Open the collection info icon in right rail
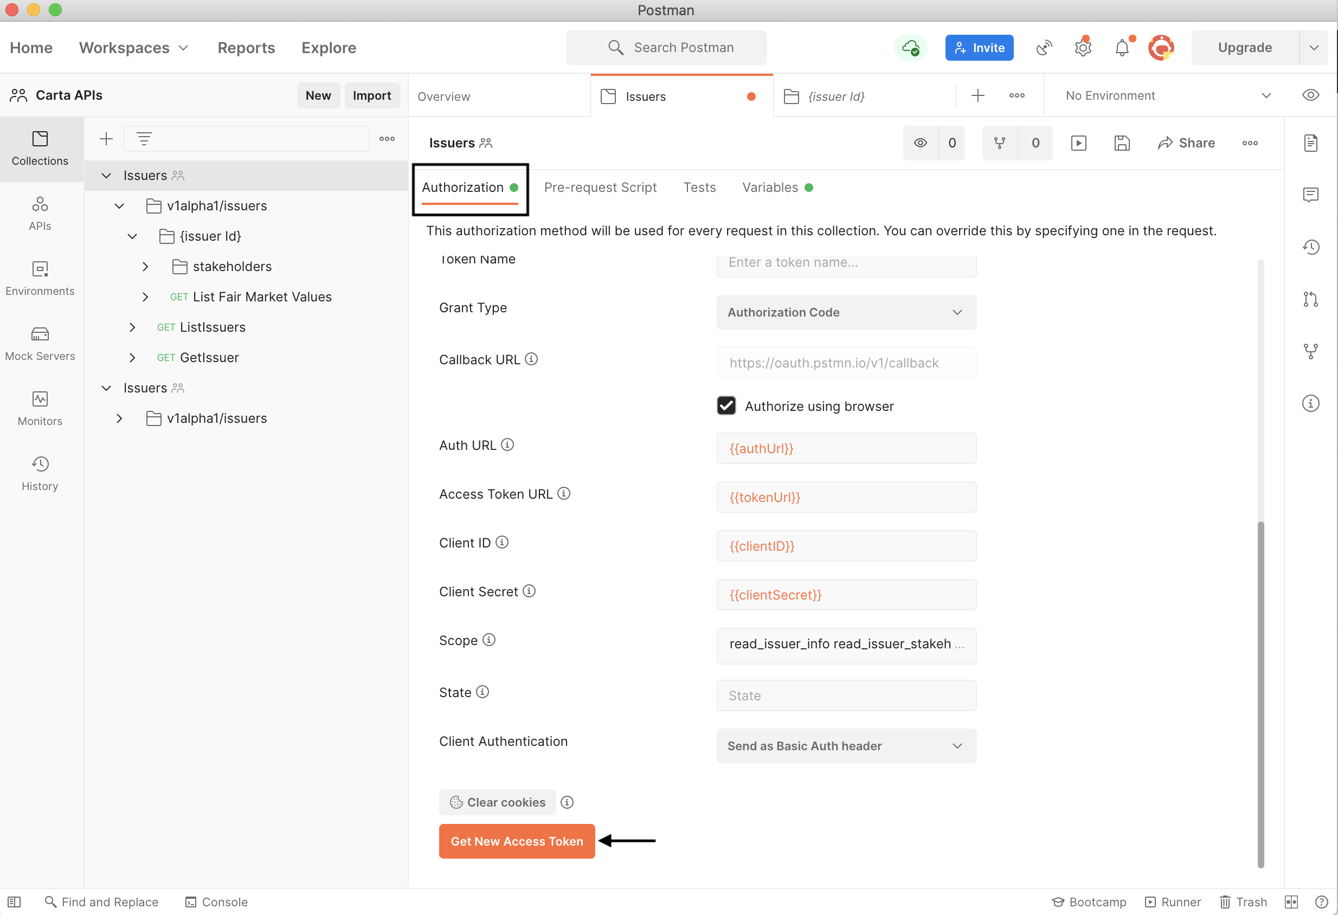The height and width of the screenshot is (915, 1338). click(1310, 403)
